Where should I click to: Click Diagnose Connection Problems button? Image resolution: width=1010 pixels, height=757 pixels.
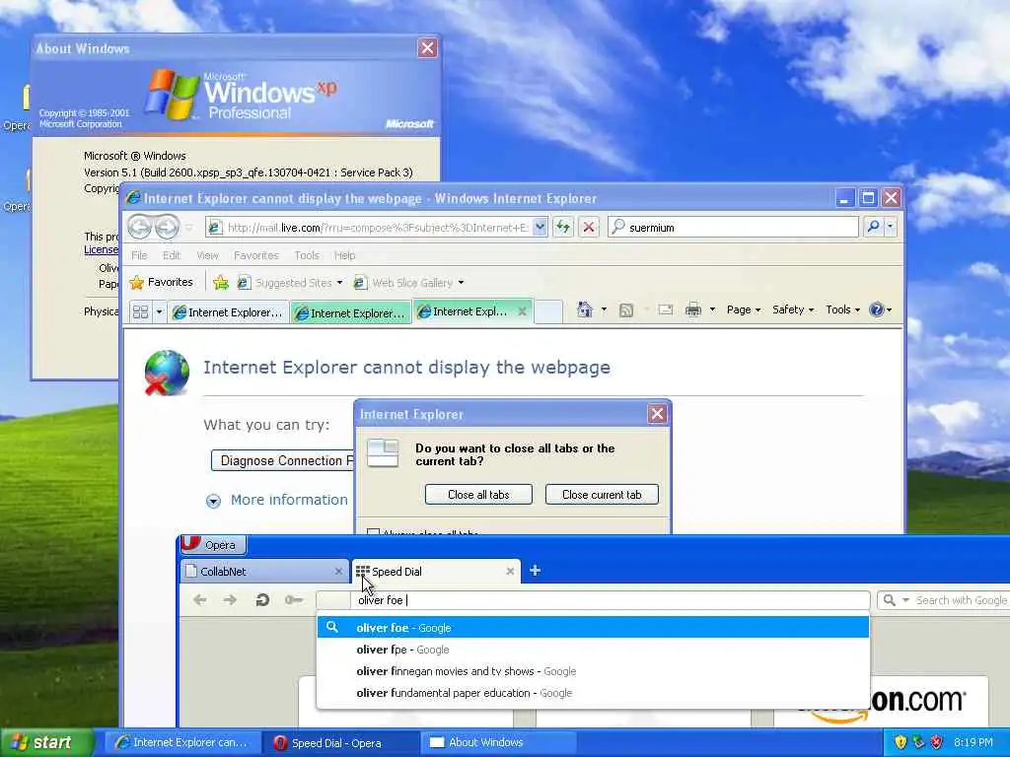coord(283,460)
